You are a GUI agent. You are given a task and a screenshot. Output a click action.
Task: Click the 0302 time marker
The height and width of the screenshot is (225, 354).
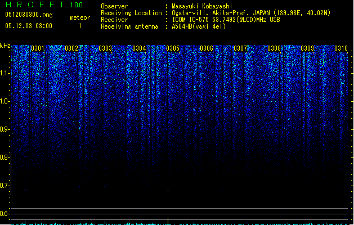71,48
